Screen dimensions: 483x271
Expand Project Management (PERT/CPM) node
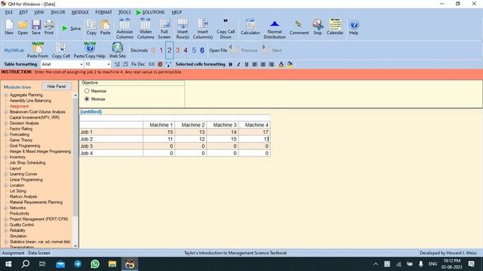tap(6, 219)
